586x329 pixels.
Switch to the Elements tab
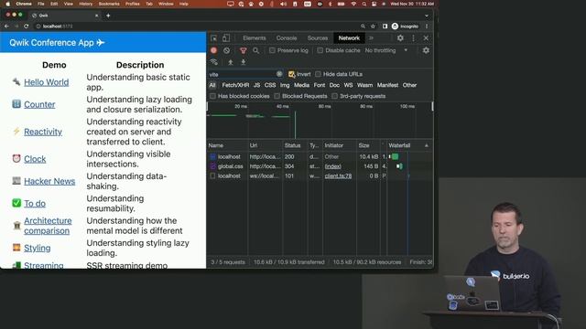tap(255, 38)
